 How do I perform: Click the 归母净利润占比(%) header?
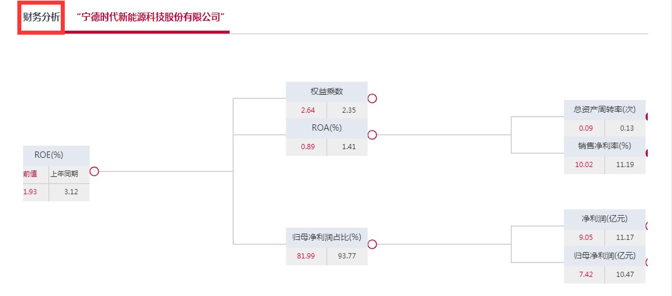tap(327, 237)
